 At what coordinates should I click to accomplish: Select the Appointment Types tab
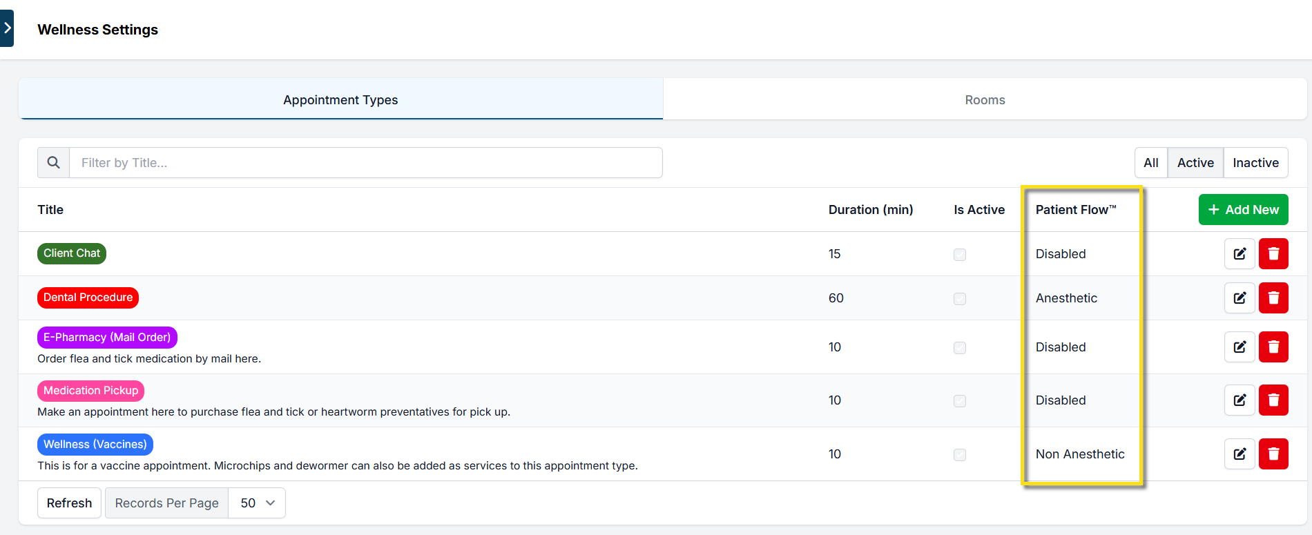340,99
